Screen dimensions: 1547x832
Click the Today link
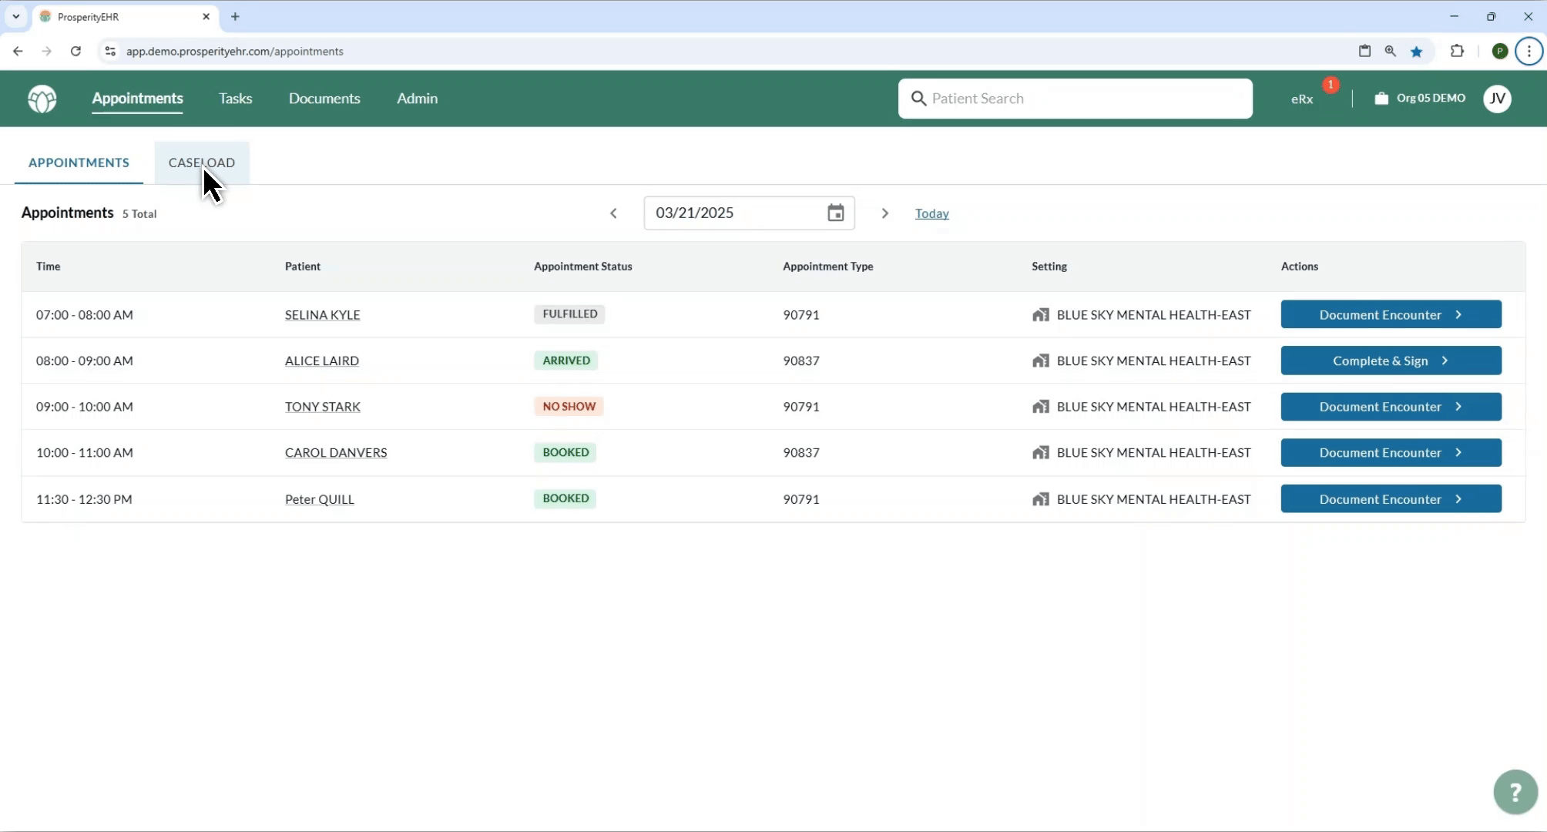[932, 213]
